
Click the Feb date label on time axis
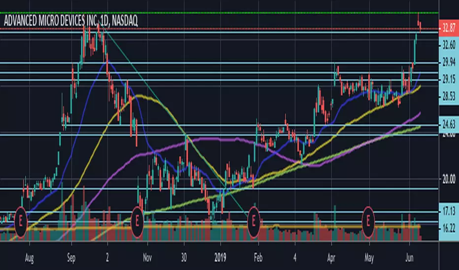click(258, 258)
